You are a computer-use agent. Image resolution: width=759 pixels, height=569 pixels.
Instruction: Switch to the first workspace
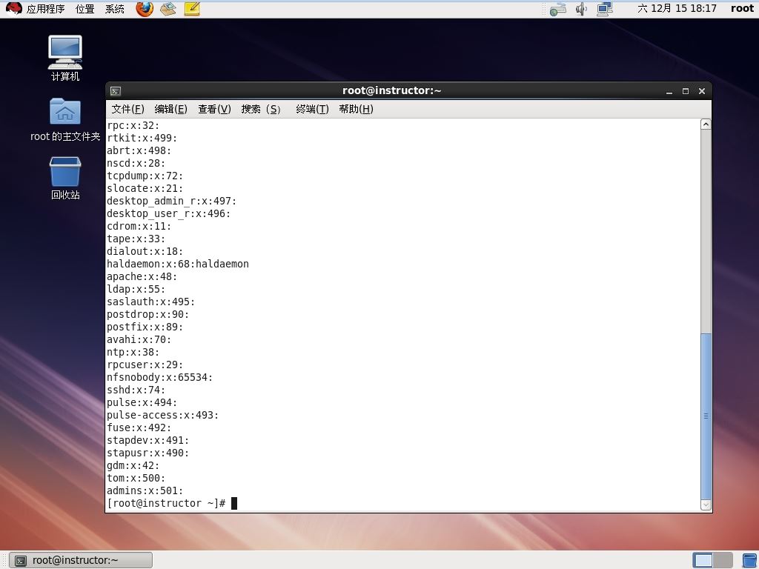(703, 560)
